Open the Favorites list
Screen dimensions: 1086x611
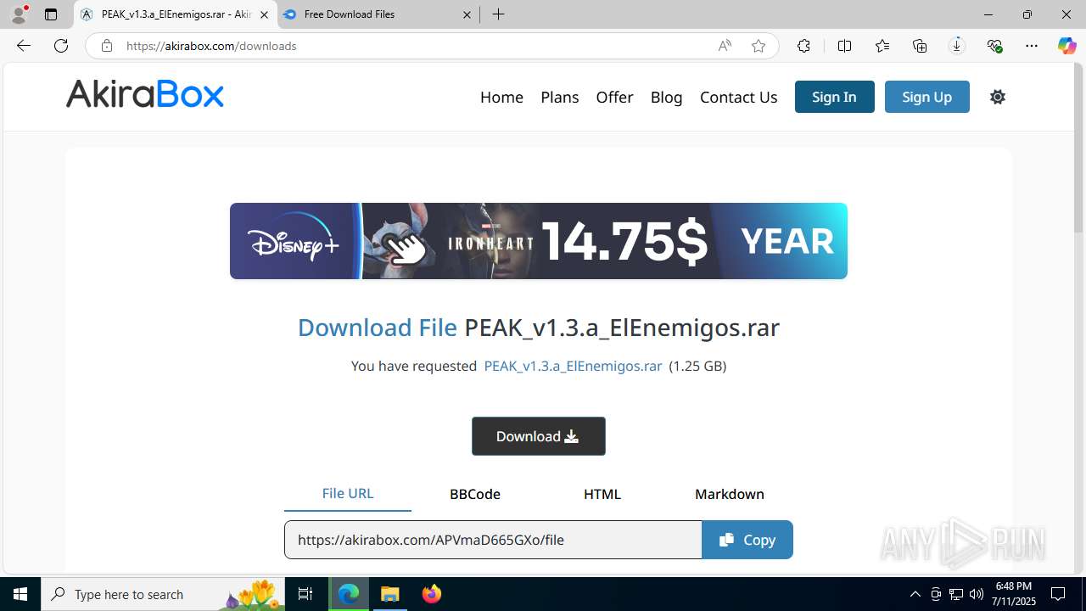[882, 46]
